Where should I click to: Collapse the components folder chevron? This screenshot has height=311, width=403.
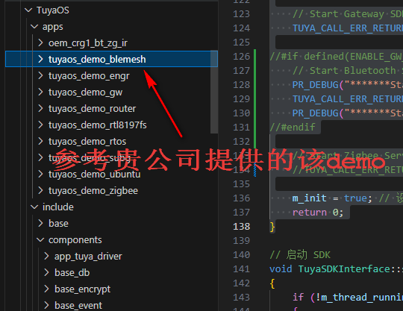point(40,240)
